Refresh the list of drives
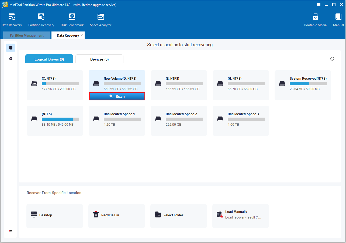This screenshot has width=346, height=243. (x=332, y=59)
